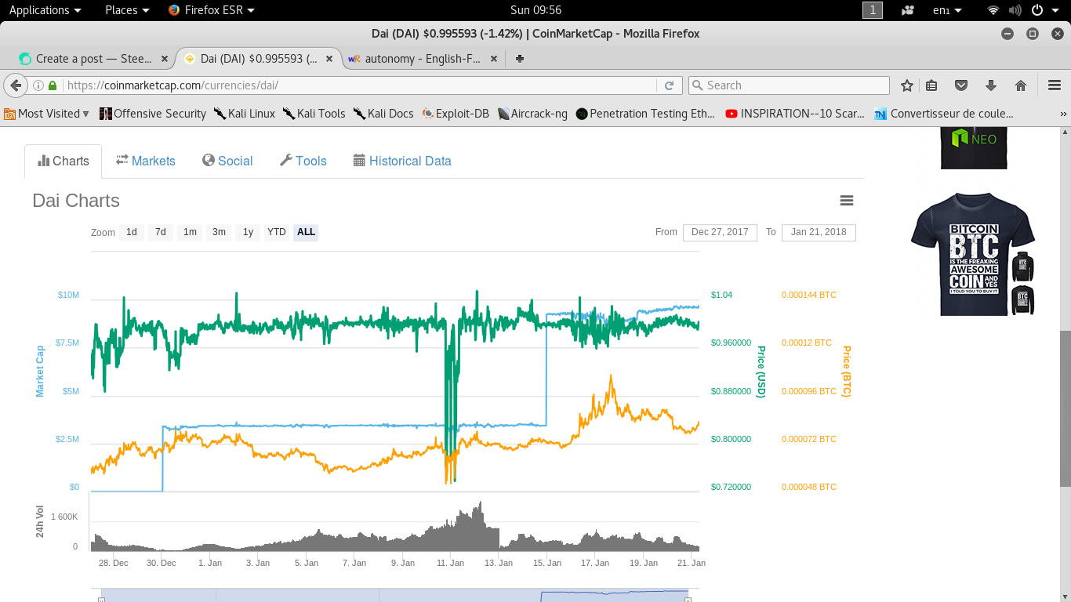Set chart zoom to 1m

click(190, 232)
